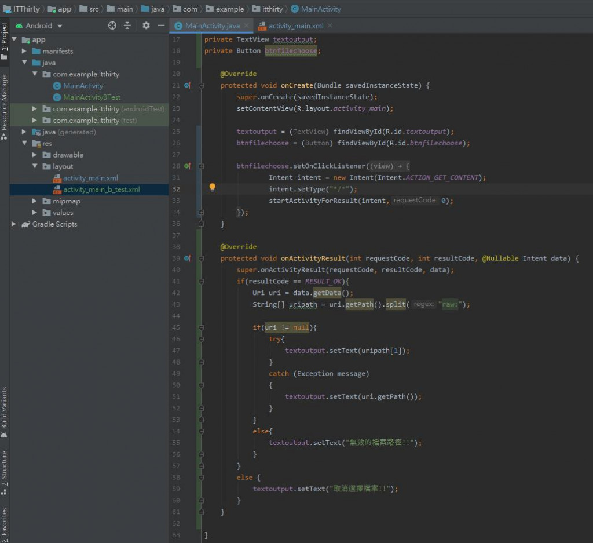Click the yellow lightbulb intention icon
This screenshot has height=543, width=593.
click(x=212, y=187)
